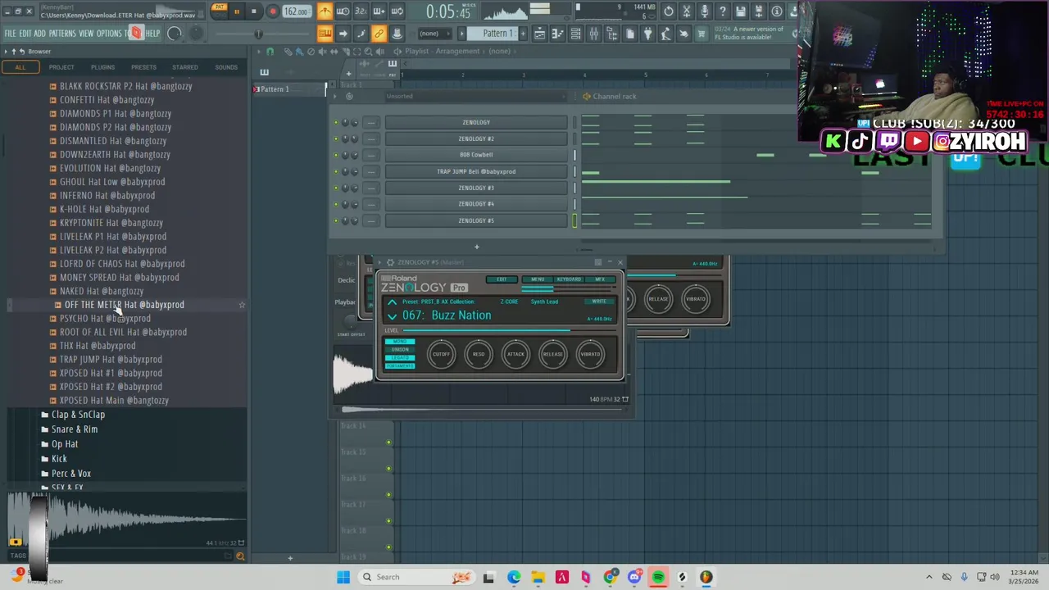Toggle the Browser view toolbar icon
Viewport: 1049px width, 590px height.
pos(611,34)
